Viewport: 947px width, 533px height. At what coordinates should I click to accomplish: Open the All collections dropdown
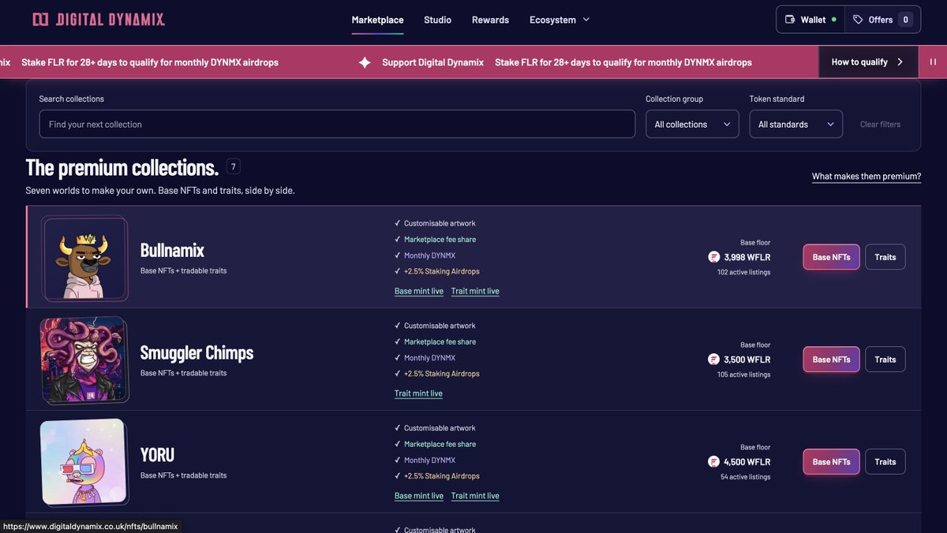[x=692, y=125]
